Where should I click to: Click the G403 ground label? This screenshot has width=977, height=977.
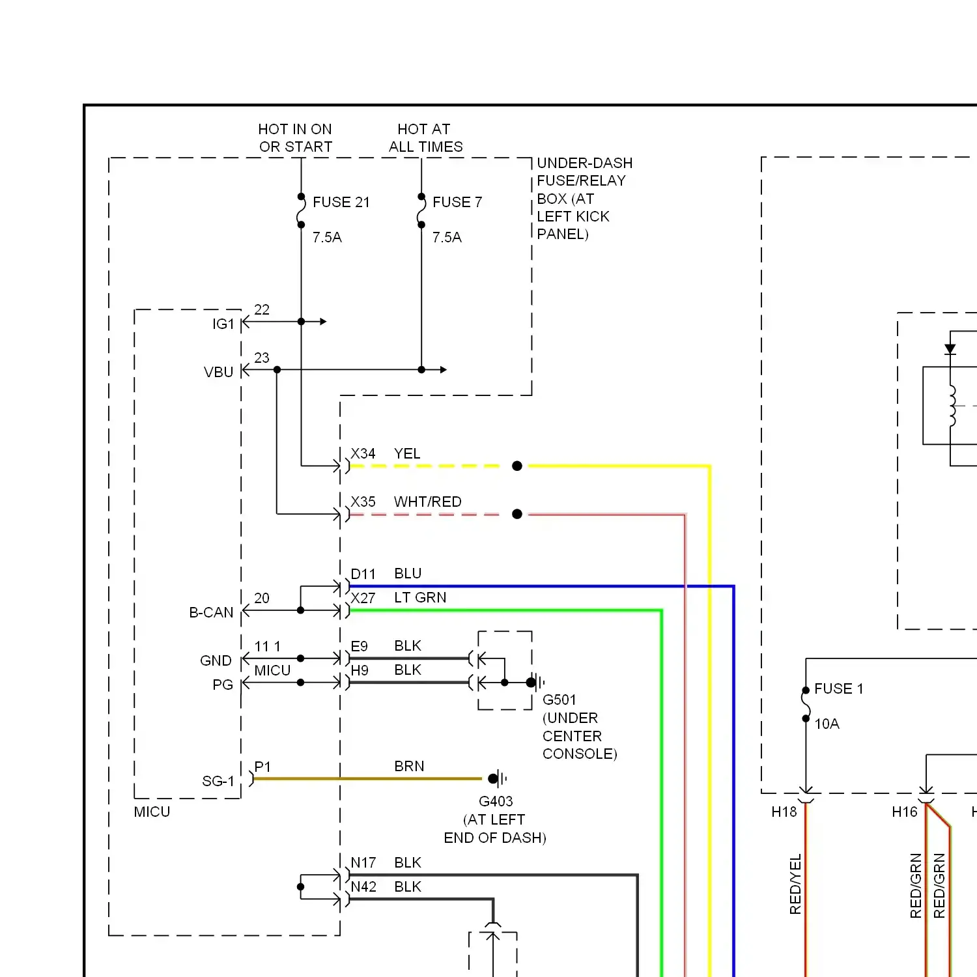496,801
